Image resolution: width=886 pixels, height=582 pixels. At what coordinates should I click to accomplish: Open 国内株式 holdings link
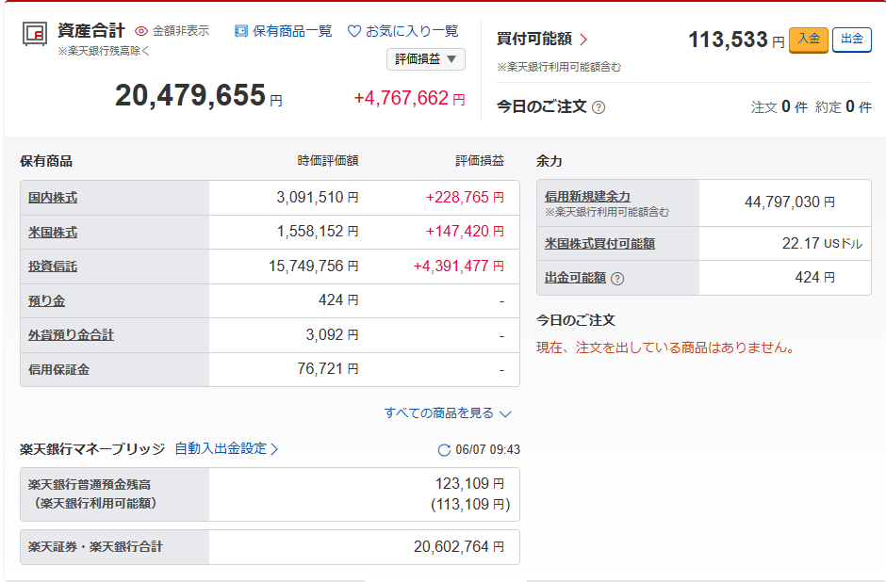tap(53, 198)
